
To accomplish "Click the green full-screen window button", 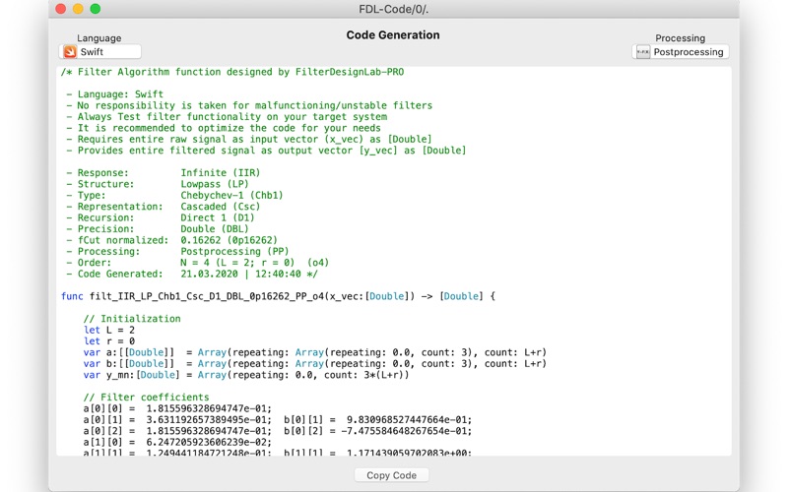I will (95, 9).
